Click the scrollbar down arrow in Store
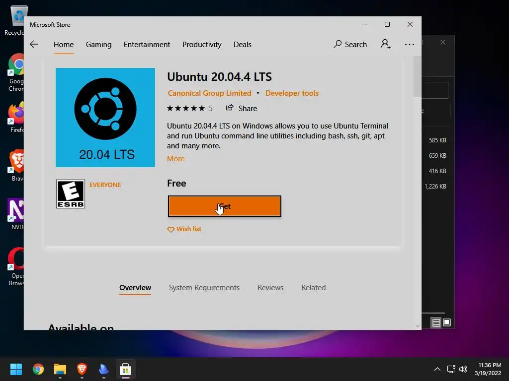 click(417, 325)
